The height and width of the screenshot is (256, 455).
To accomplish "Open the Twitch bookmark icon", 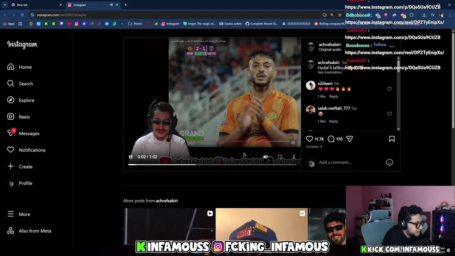I will click(61, 24).
